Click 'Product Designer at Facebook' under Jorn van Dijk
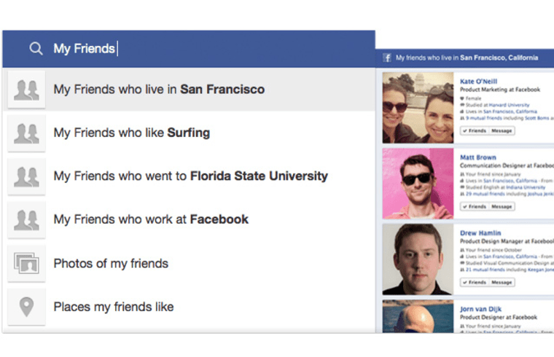This screenshot has height=357, width=554. 499,317
